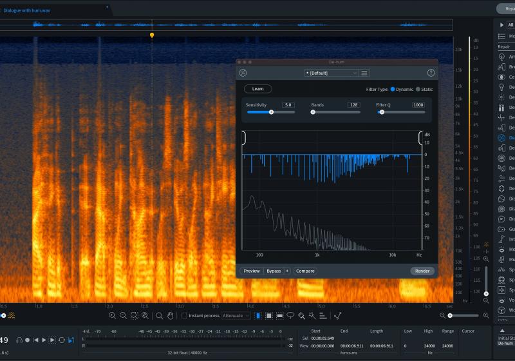This screenshot has width=515, height=361.
Task: Open the Center Extract module icon
Action: point(501,77)
